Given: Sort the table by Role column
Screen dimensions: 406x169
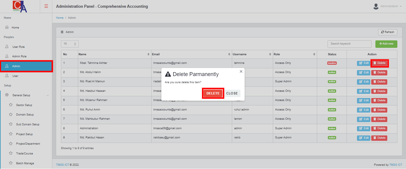Looking at the screenshot, I should (295, 54).
